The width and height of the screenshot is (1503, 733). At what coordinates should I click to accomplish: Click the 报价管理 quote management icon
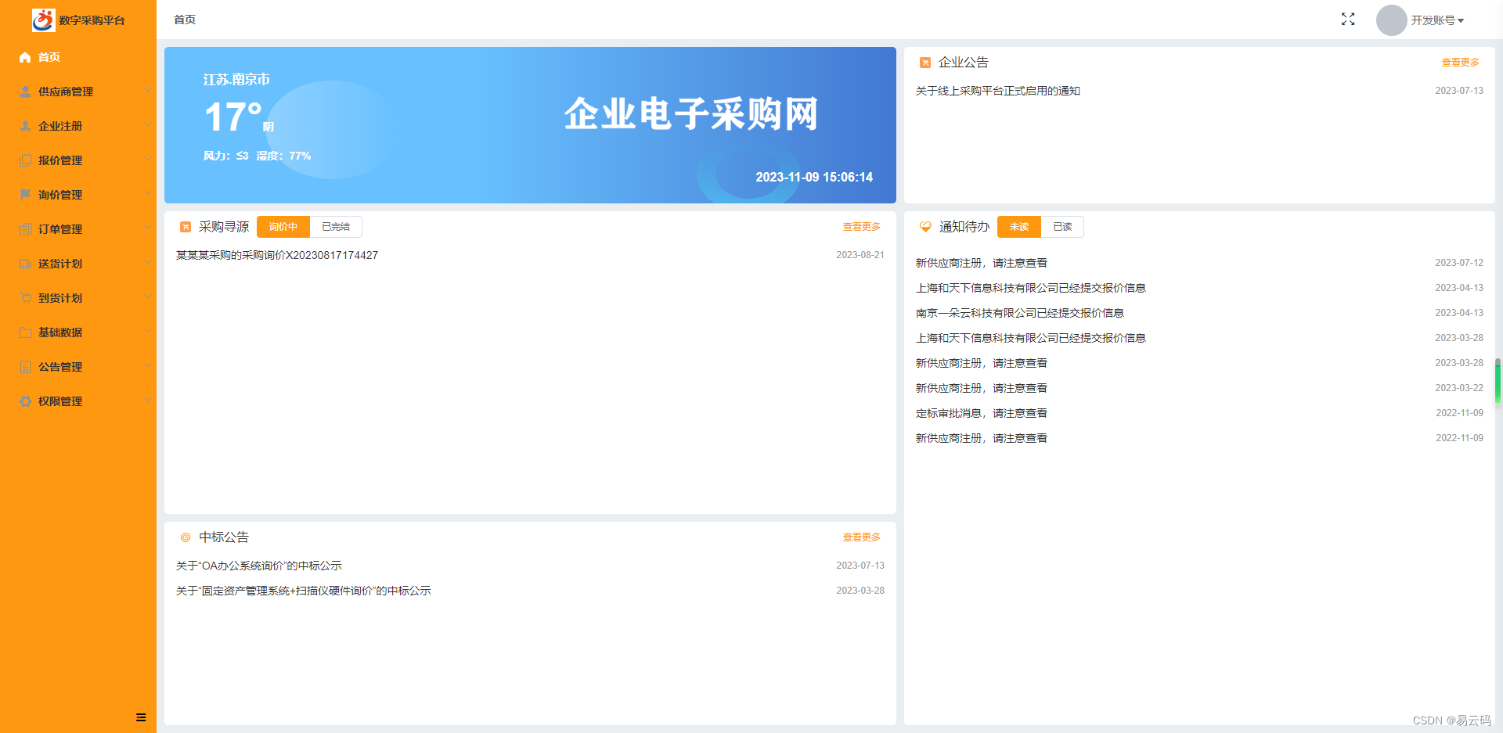point(24,160)
